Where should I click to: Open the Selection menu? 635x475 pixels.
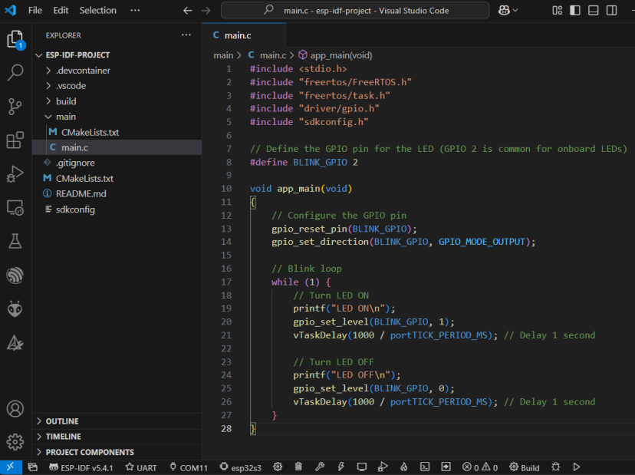(x=97, y=10)
